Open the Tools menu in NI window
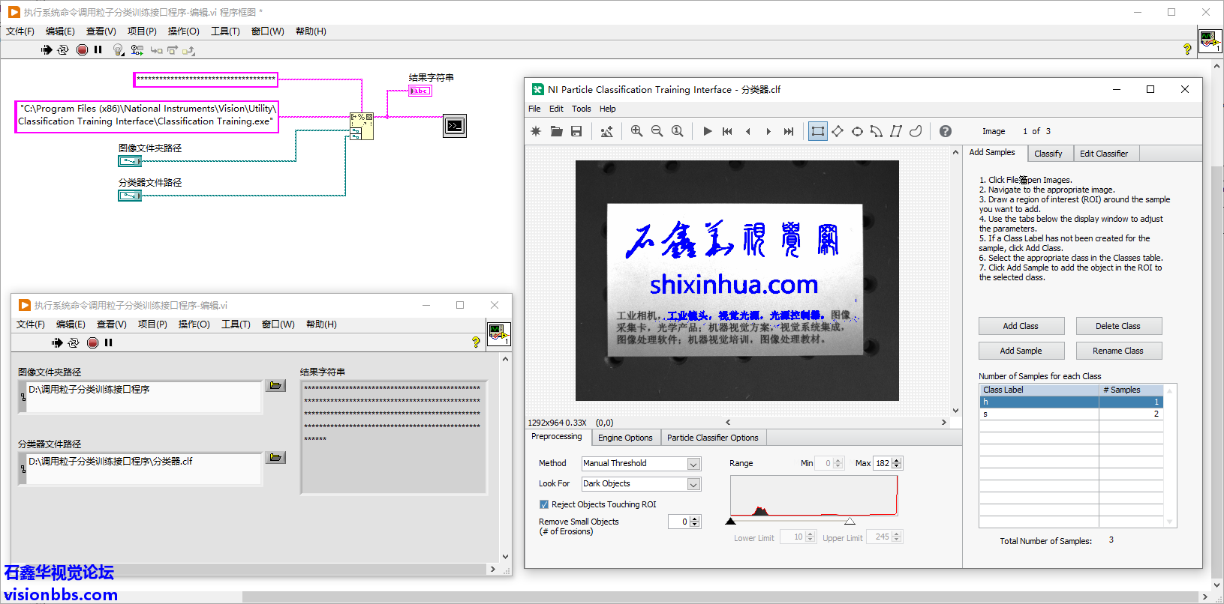 [x=582, y=109]
